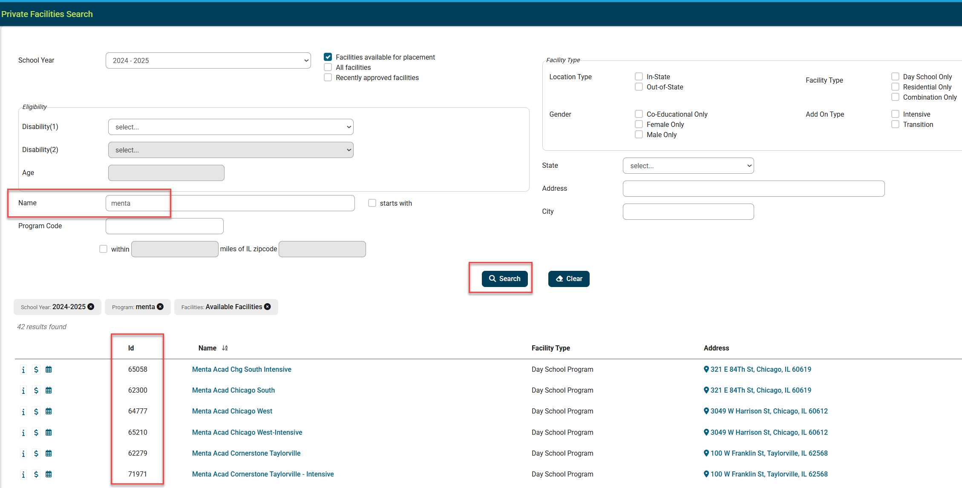Image resolution: width=962 pixels, height=488 pixels.
Task: Open info icon for facility 64777
Action: 23,411
